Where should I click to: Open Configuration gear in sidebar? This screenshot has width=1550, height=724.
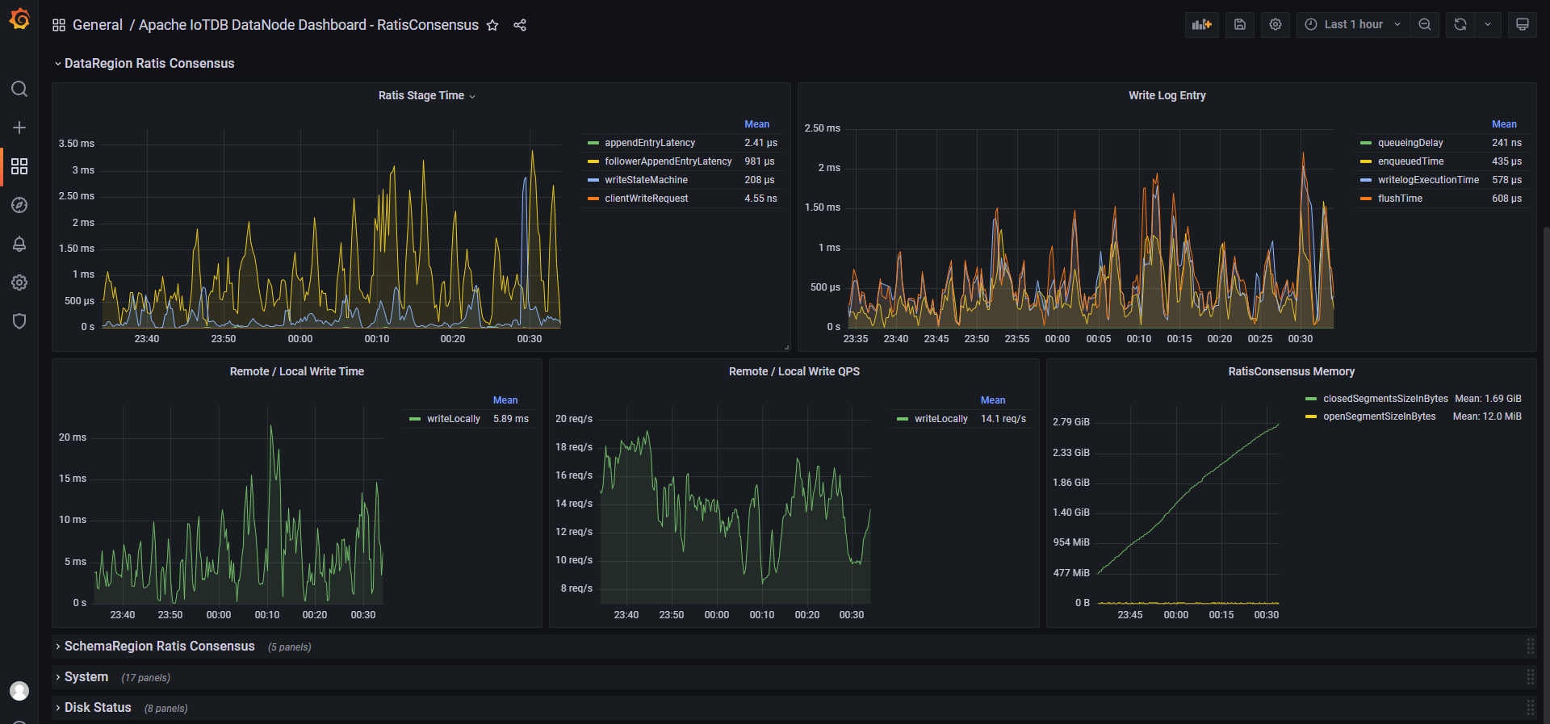[x=19, y=282]
